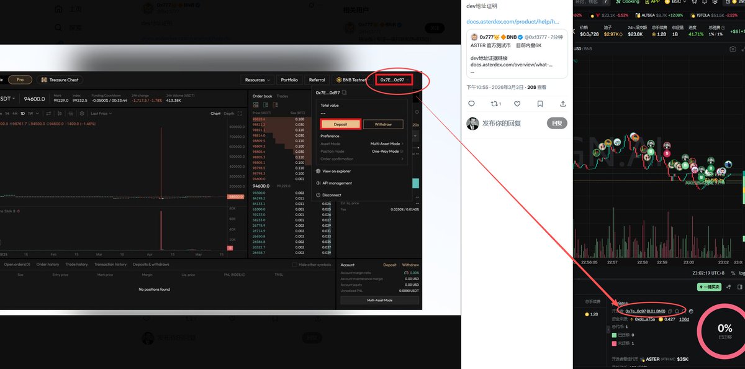Screen dimensions: 745x369
Task: Open Transaction history tab
Action: [x=111, y=265]
